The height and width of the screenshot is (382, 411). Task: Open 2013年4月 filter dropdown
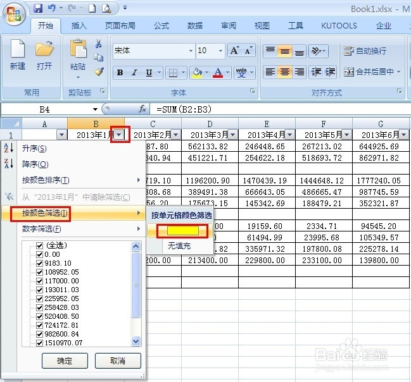tap(289, 135)
